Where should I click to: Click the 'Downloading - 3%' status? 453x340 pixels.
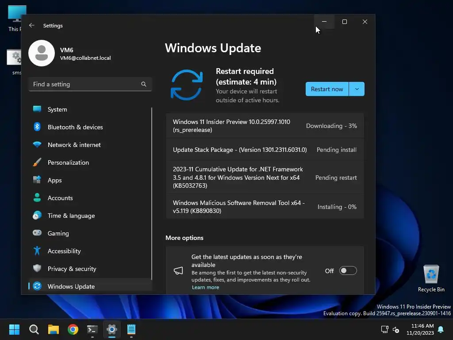coord(331,126)
